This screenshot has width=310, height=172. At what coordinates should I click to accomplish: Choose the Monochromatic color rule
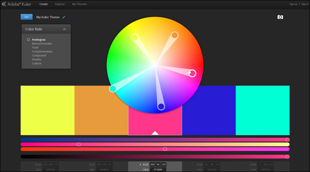(43, 44)
